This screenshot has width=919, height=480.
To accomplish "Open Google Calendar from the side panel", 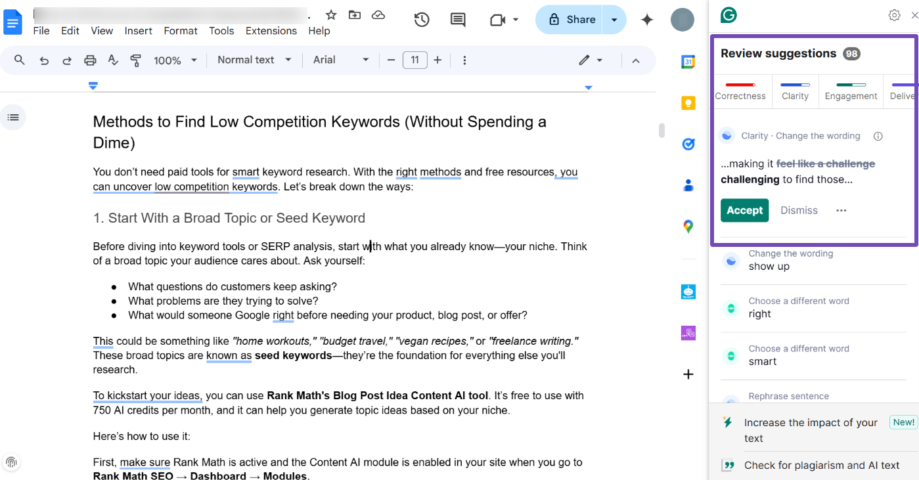I will tap(688, 61).
